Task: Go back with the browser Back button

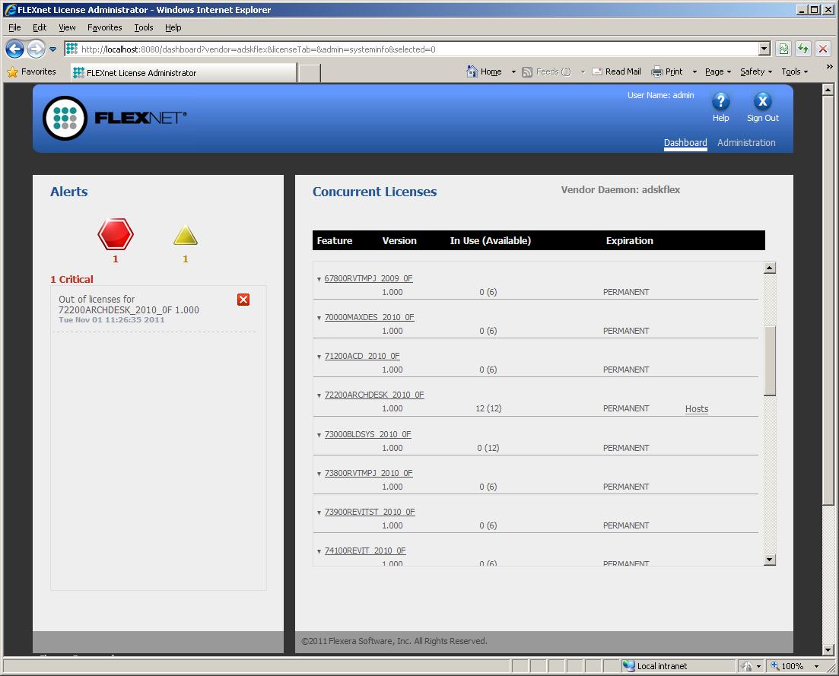Action: click(15, 49)
